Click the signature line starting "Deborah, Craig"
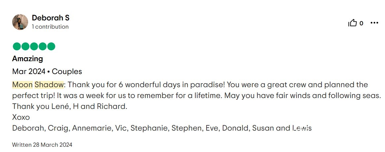This screenshot has width=385, height=152. [x=162, y=128]
